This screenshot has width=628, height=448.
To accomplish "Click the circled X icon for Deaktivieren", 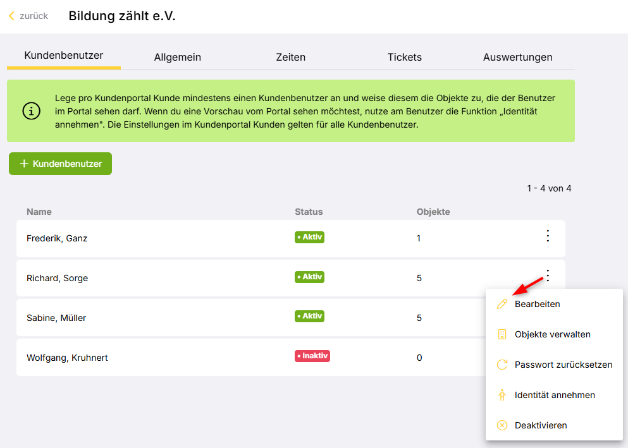I will pyautogui.click(x=502, y=425).
